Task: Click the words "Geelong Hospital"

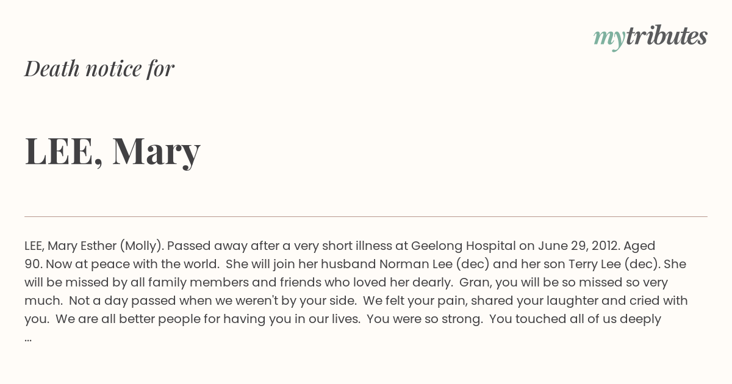Action: click(464, 246)
